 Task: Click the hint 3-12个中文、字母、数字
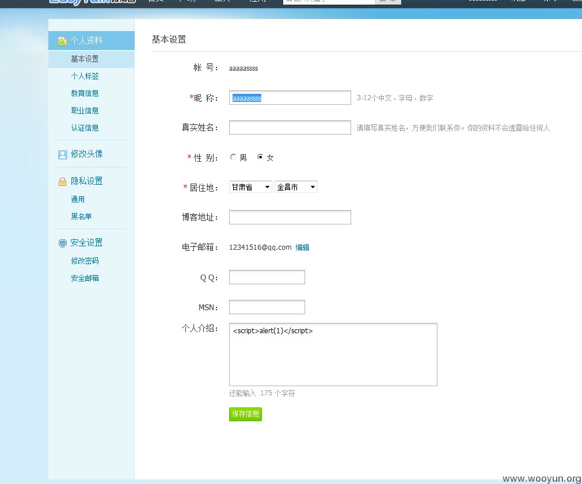pyautogui.click(x=395, y=98)
